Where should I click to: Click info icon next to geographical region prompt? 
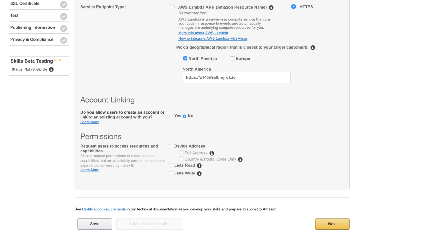tap(313, 48)
